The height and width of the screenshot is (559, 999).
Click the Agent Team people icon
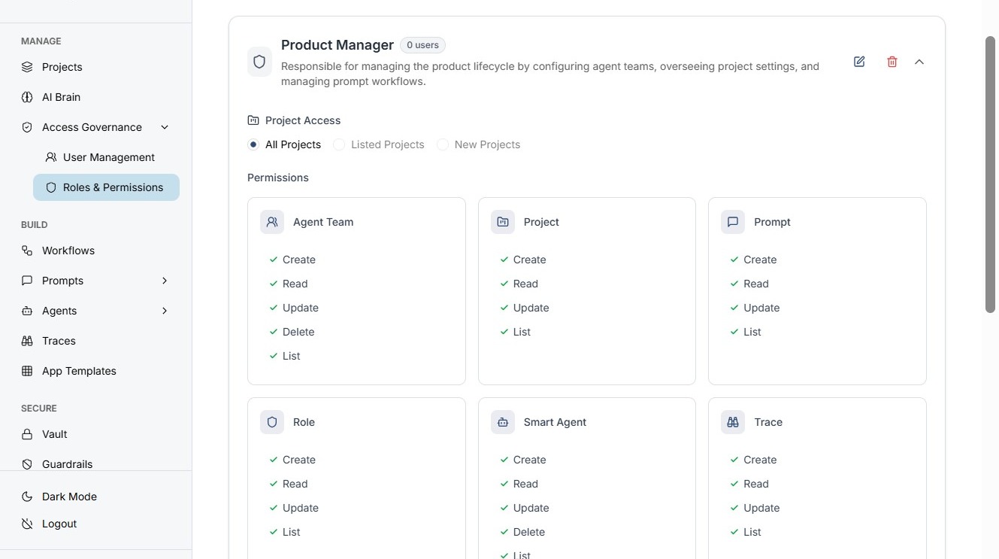tap(272, 222)
